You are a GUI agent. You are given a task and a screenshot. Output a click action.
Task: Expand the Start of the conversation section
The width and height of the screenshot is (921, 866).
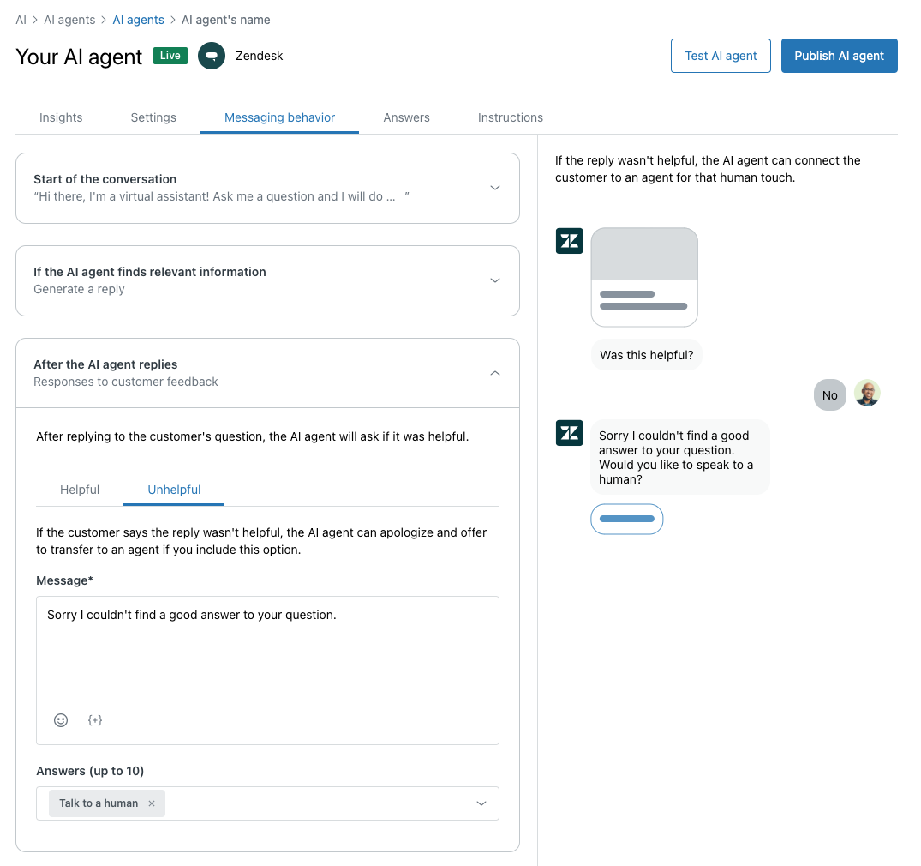[494, 188]
